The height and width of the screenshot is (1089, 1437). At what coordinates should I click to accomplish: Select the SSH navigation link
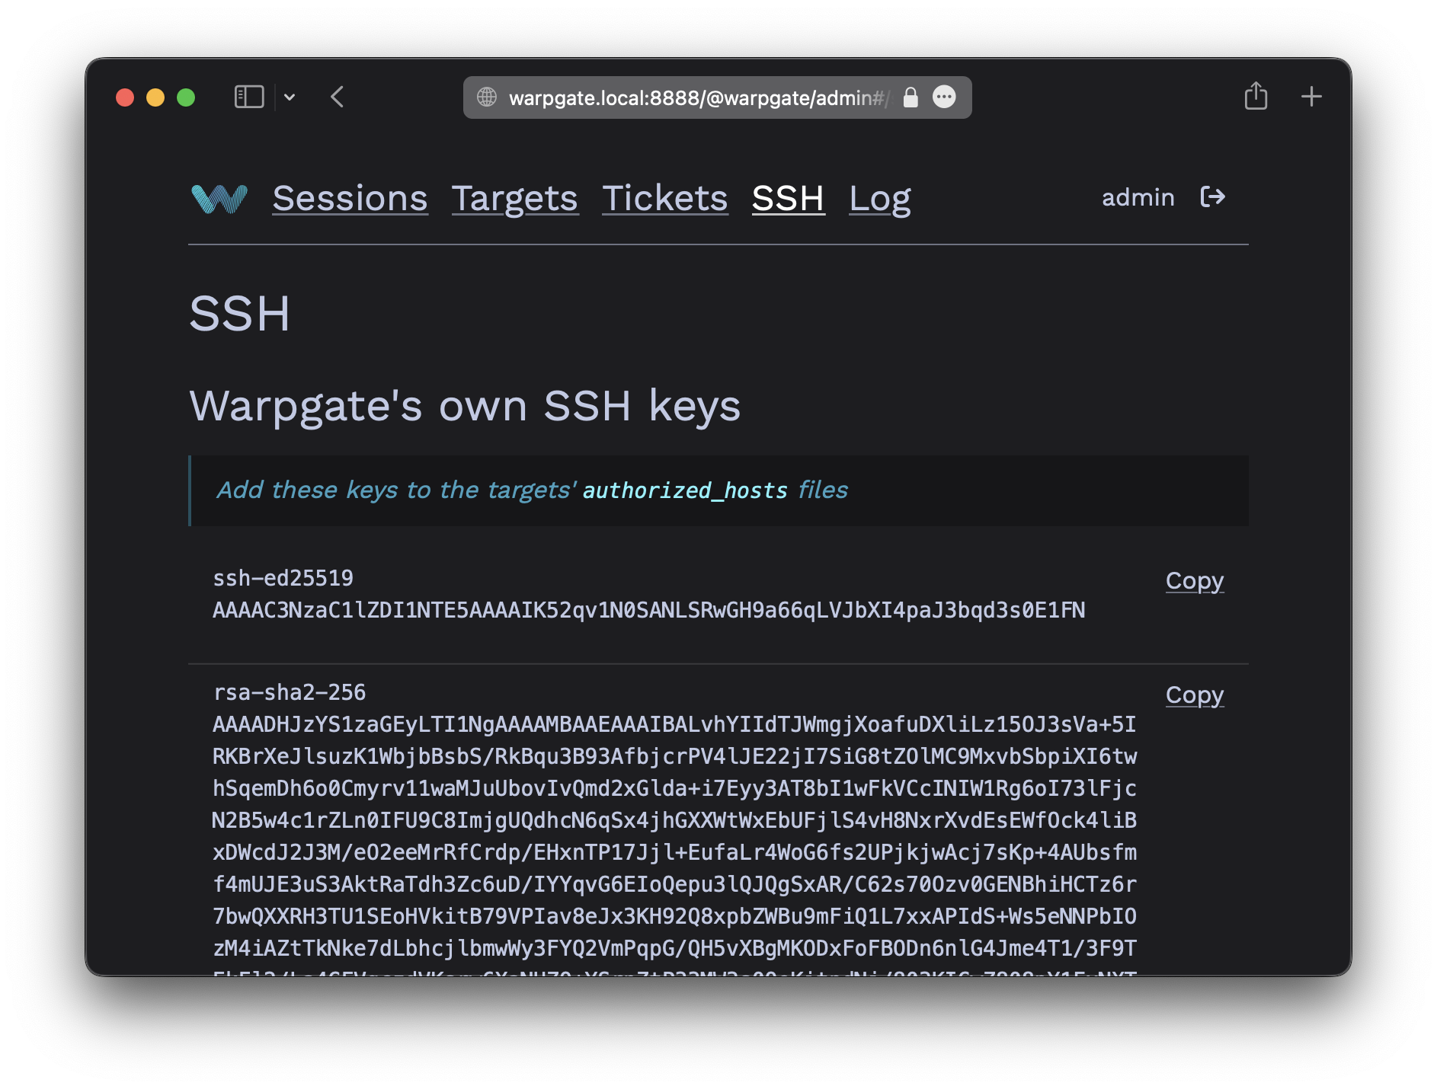[789, 199]
